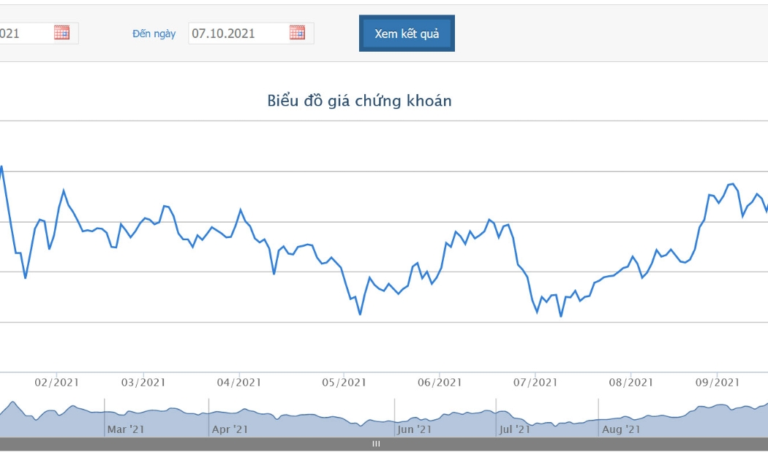Click the x-axis label 06/2021

[x=440, y=383]
